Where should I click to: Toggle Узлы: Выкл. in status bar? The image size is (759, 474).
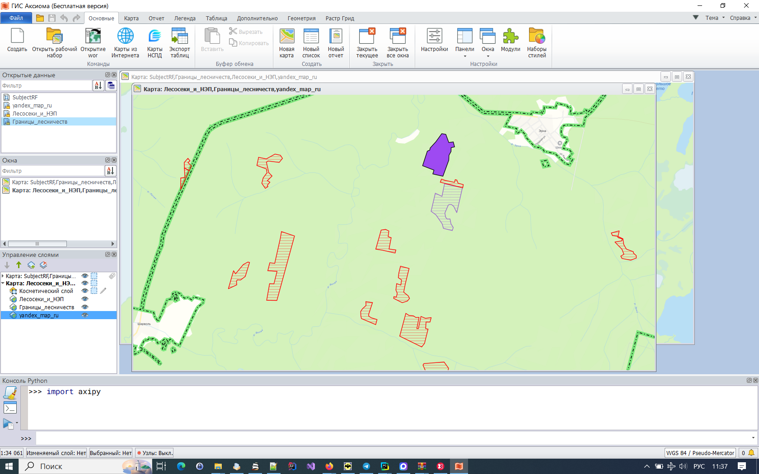coord(154,453)
